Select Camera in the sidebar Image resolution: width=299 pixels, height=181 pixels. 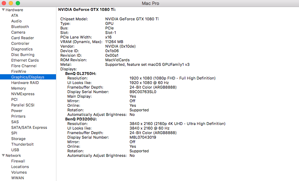[x=18, y=32]
